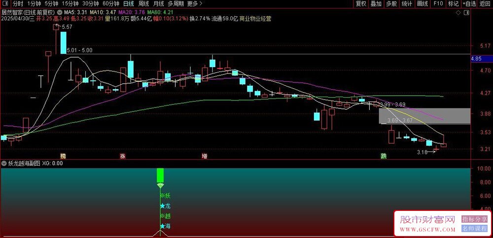
Task: Click the 3.99 - 3.69 gap label
Action: pos(393,104)
